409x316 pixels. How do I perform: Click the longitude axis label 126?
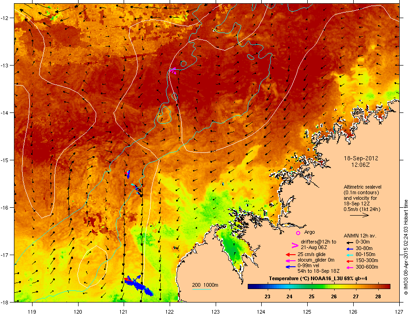353,311
